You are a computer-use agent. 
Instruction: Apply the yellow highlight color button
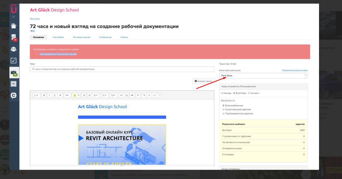(x=75, y=95)
